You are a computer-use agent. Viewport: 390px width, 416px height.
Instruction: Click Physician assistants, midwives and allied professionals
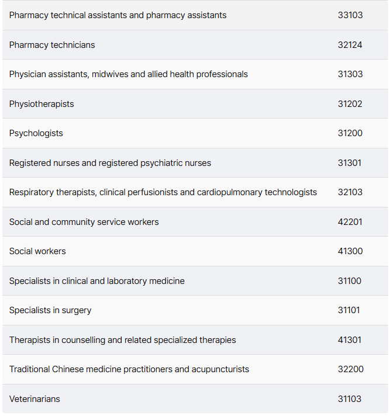point(129,74)
